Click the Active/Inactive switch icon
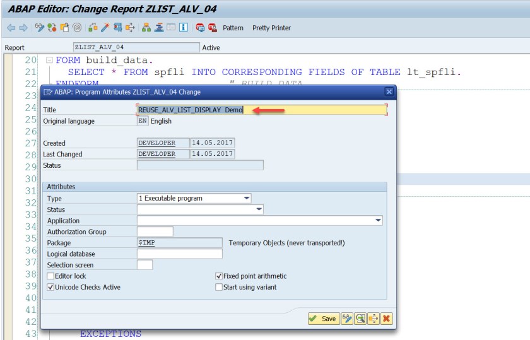This screenshot has height=340, width=530. pos(52,28)
